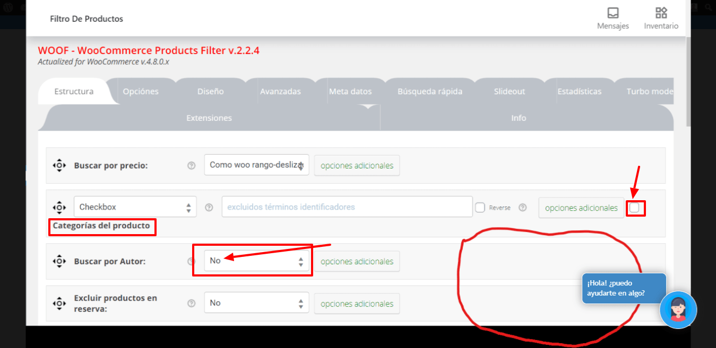The image size is (716, 348).
Task: Click opciones adicionales for Buscar por precio
Action: pos(357,165)
